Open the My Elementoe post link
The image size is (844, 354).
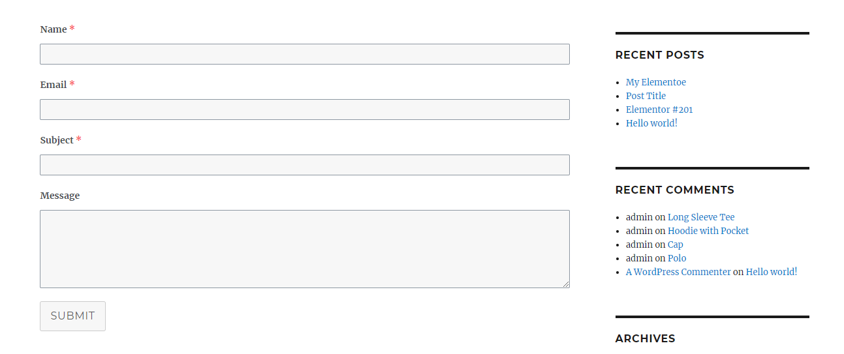[x=656, y=82]
